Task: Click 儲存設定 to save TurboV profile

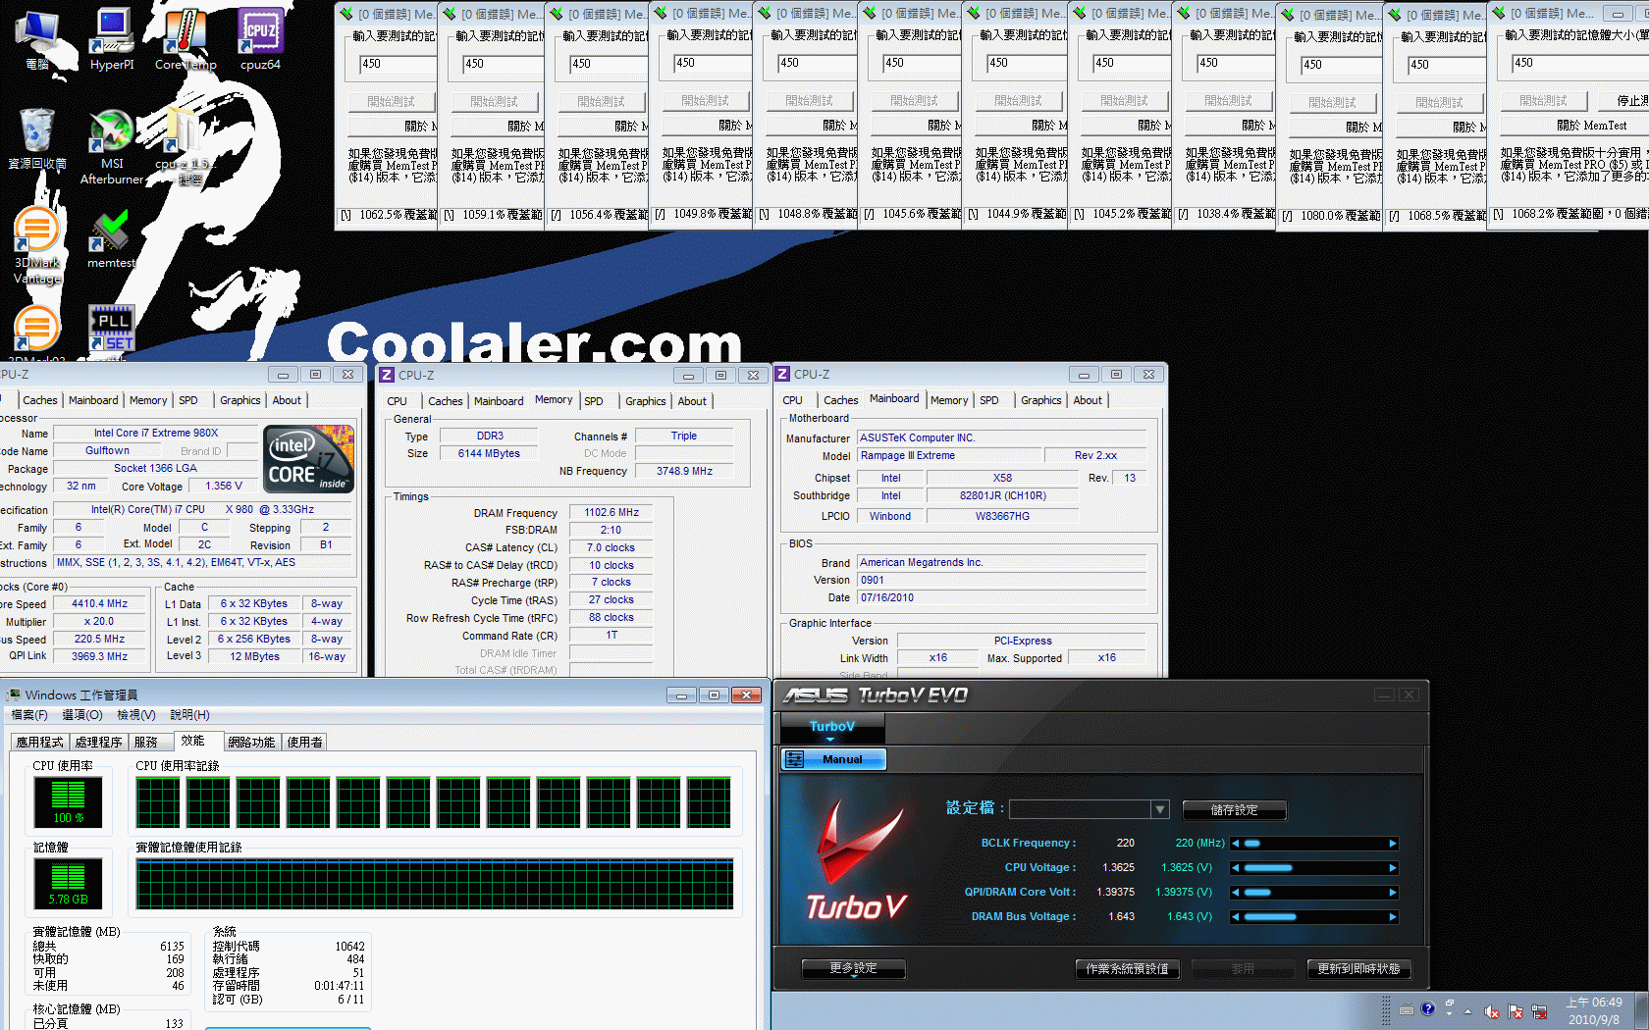Action: [1234, 810]
